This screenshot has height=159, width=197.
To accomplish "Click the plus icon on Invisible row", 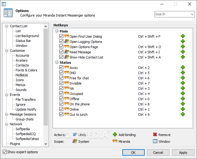I will tap(183, 83).
